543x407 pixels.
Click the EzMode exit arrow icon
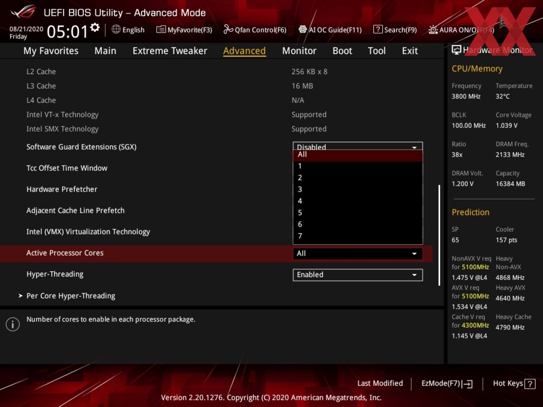tap(468, 384)
